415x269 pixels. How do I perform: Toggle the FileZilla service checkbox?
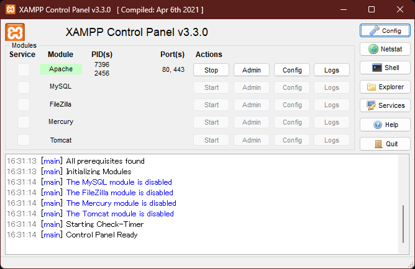[x=24, y=105]
